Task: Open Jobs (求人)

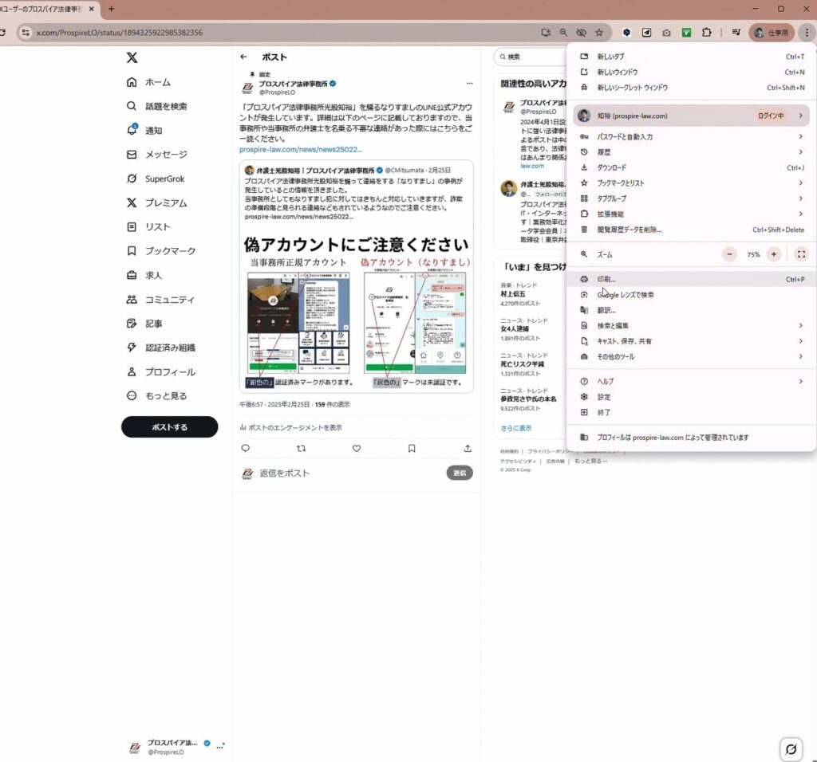Action: point(144,275)
